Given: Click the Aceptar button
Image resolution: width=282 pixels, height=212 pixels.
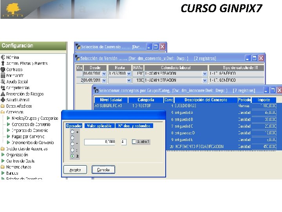Looking at the screenshot, I should (x=75, y=170).
